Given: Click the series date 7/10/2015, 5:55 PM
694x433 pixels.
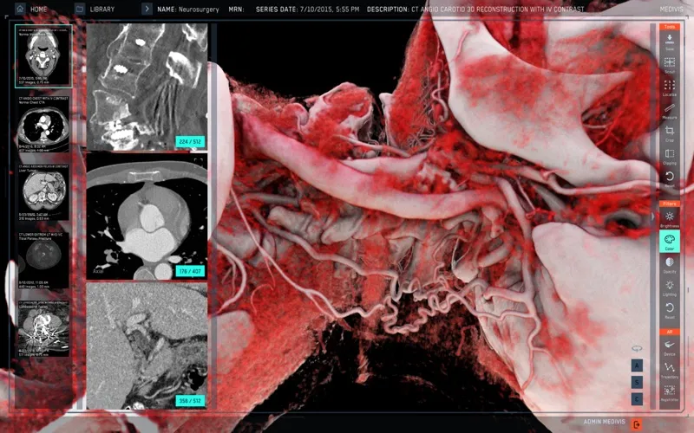Looking at the screenshot, I should click(330, 9).
